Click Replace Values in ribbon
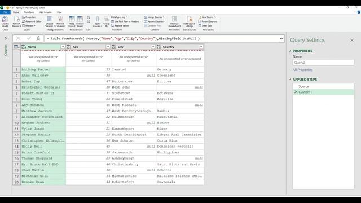Viewport: 361px width, 203px height. point(120,25)
